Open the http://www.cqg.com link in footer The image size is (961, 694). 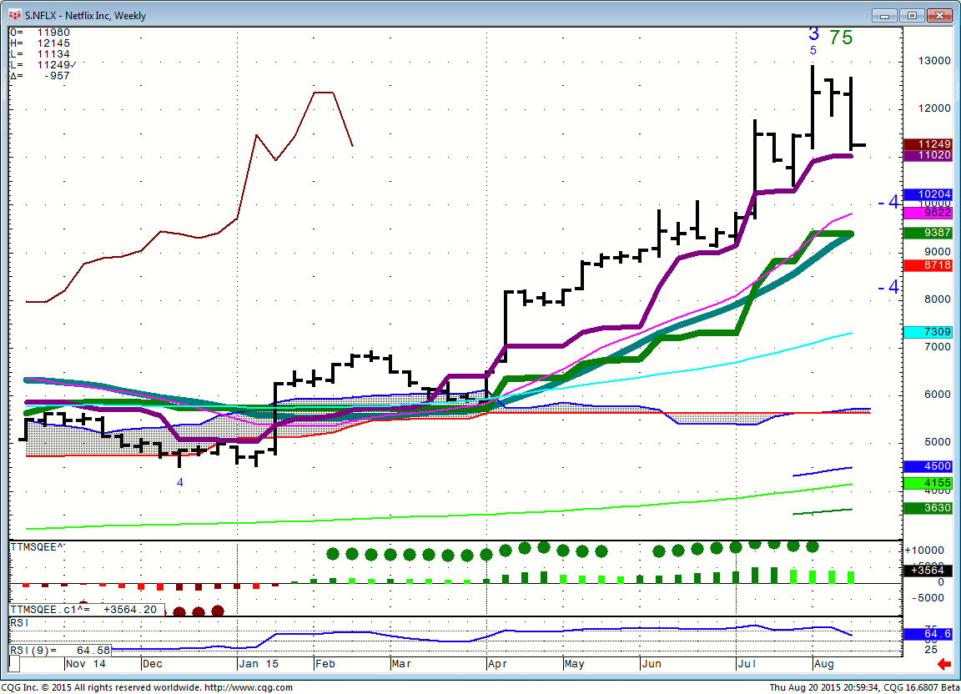(x=249, y=687)
